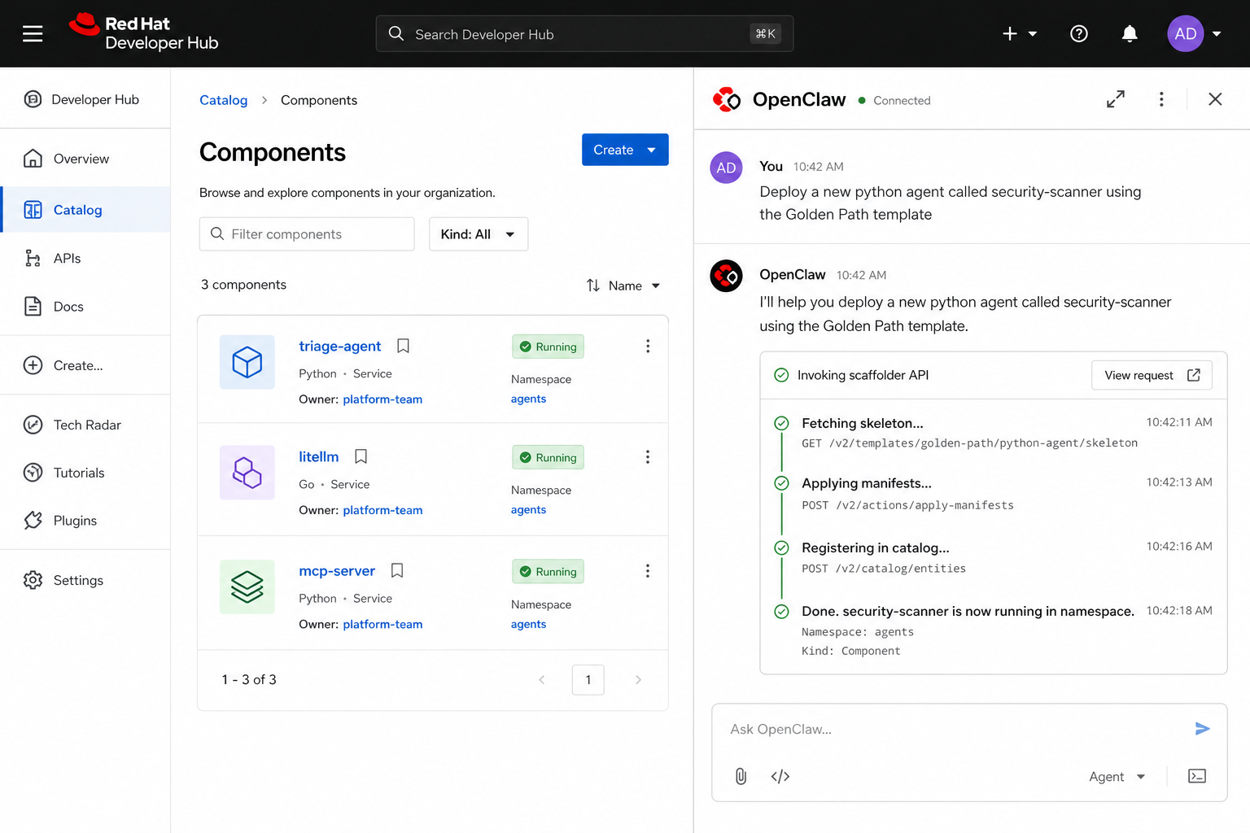The width and height of the screenshot is (1250, 833).
Task: Open Plugins in sidebar
Action: (x=85, y=521)
